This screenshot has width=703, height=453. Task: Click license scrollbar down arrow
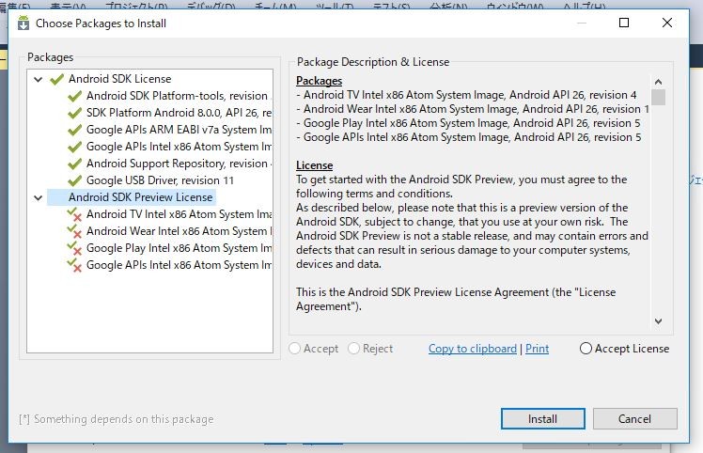(x=658, y=321)
